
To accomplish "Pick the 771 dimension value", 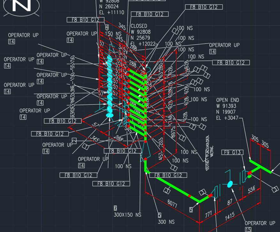I will 208,214.
